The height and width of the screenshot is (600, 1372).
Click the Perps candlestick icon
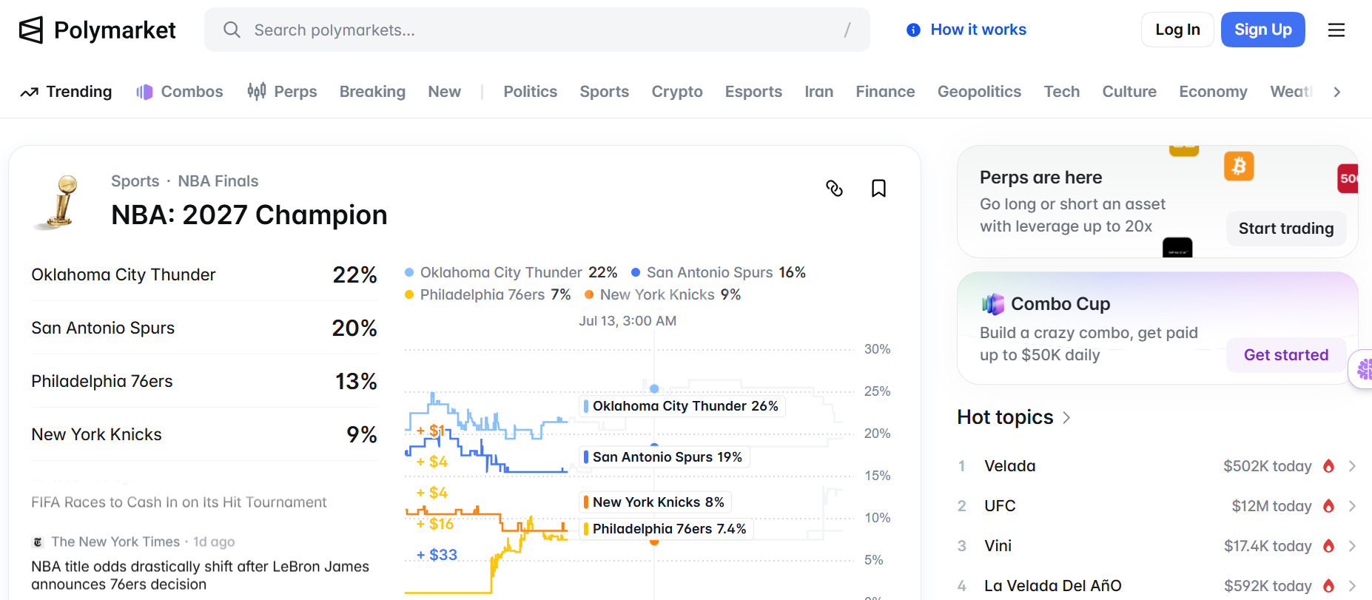(x=257, y=91)
